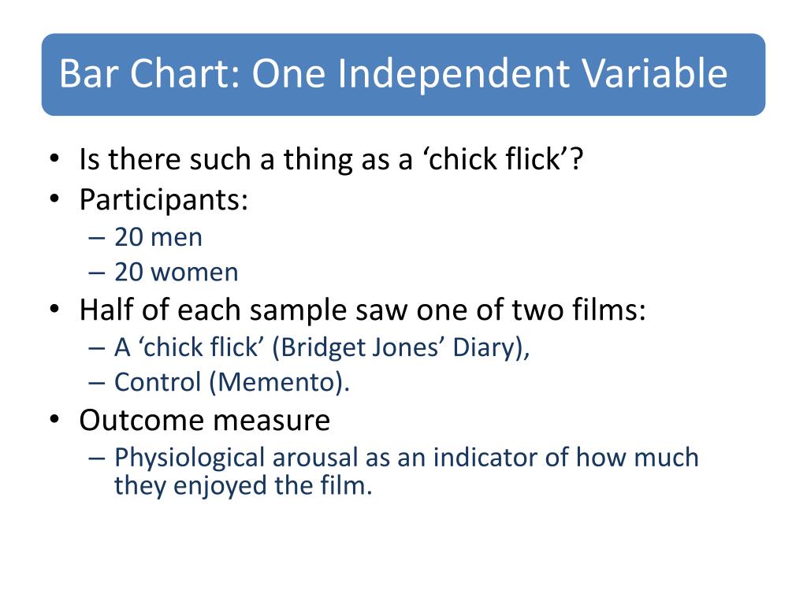
Task: Select the 'chick flick' question bullet
Action: pyautogui.click(x=331, y=159)
